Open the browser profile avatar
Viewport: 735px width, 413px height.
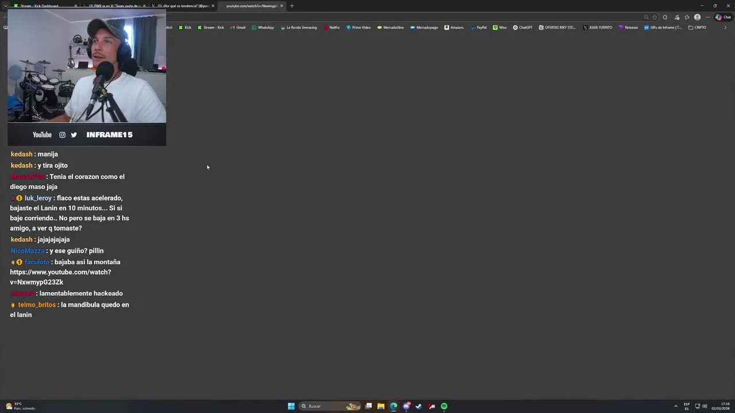coord(697,17)
